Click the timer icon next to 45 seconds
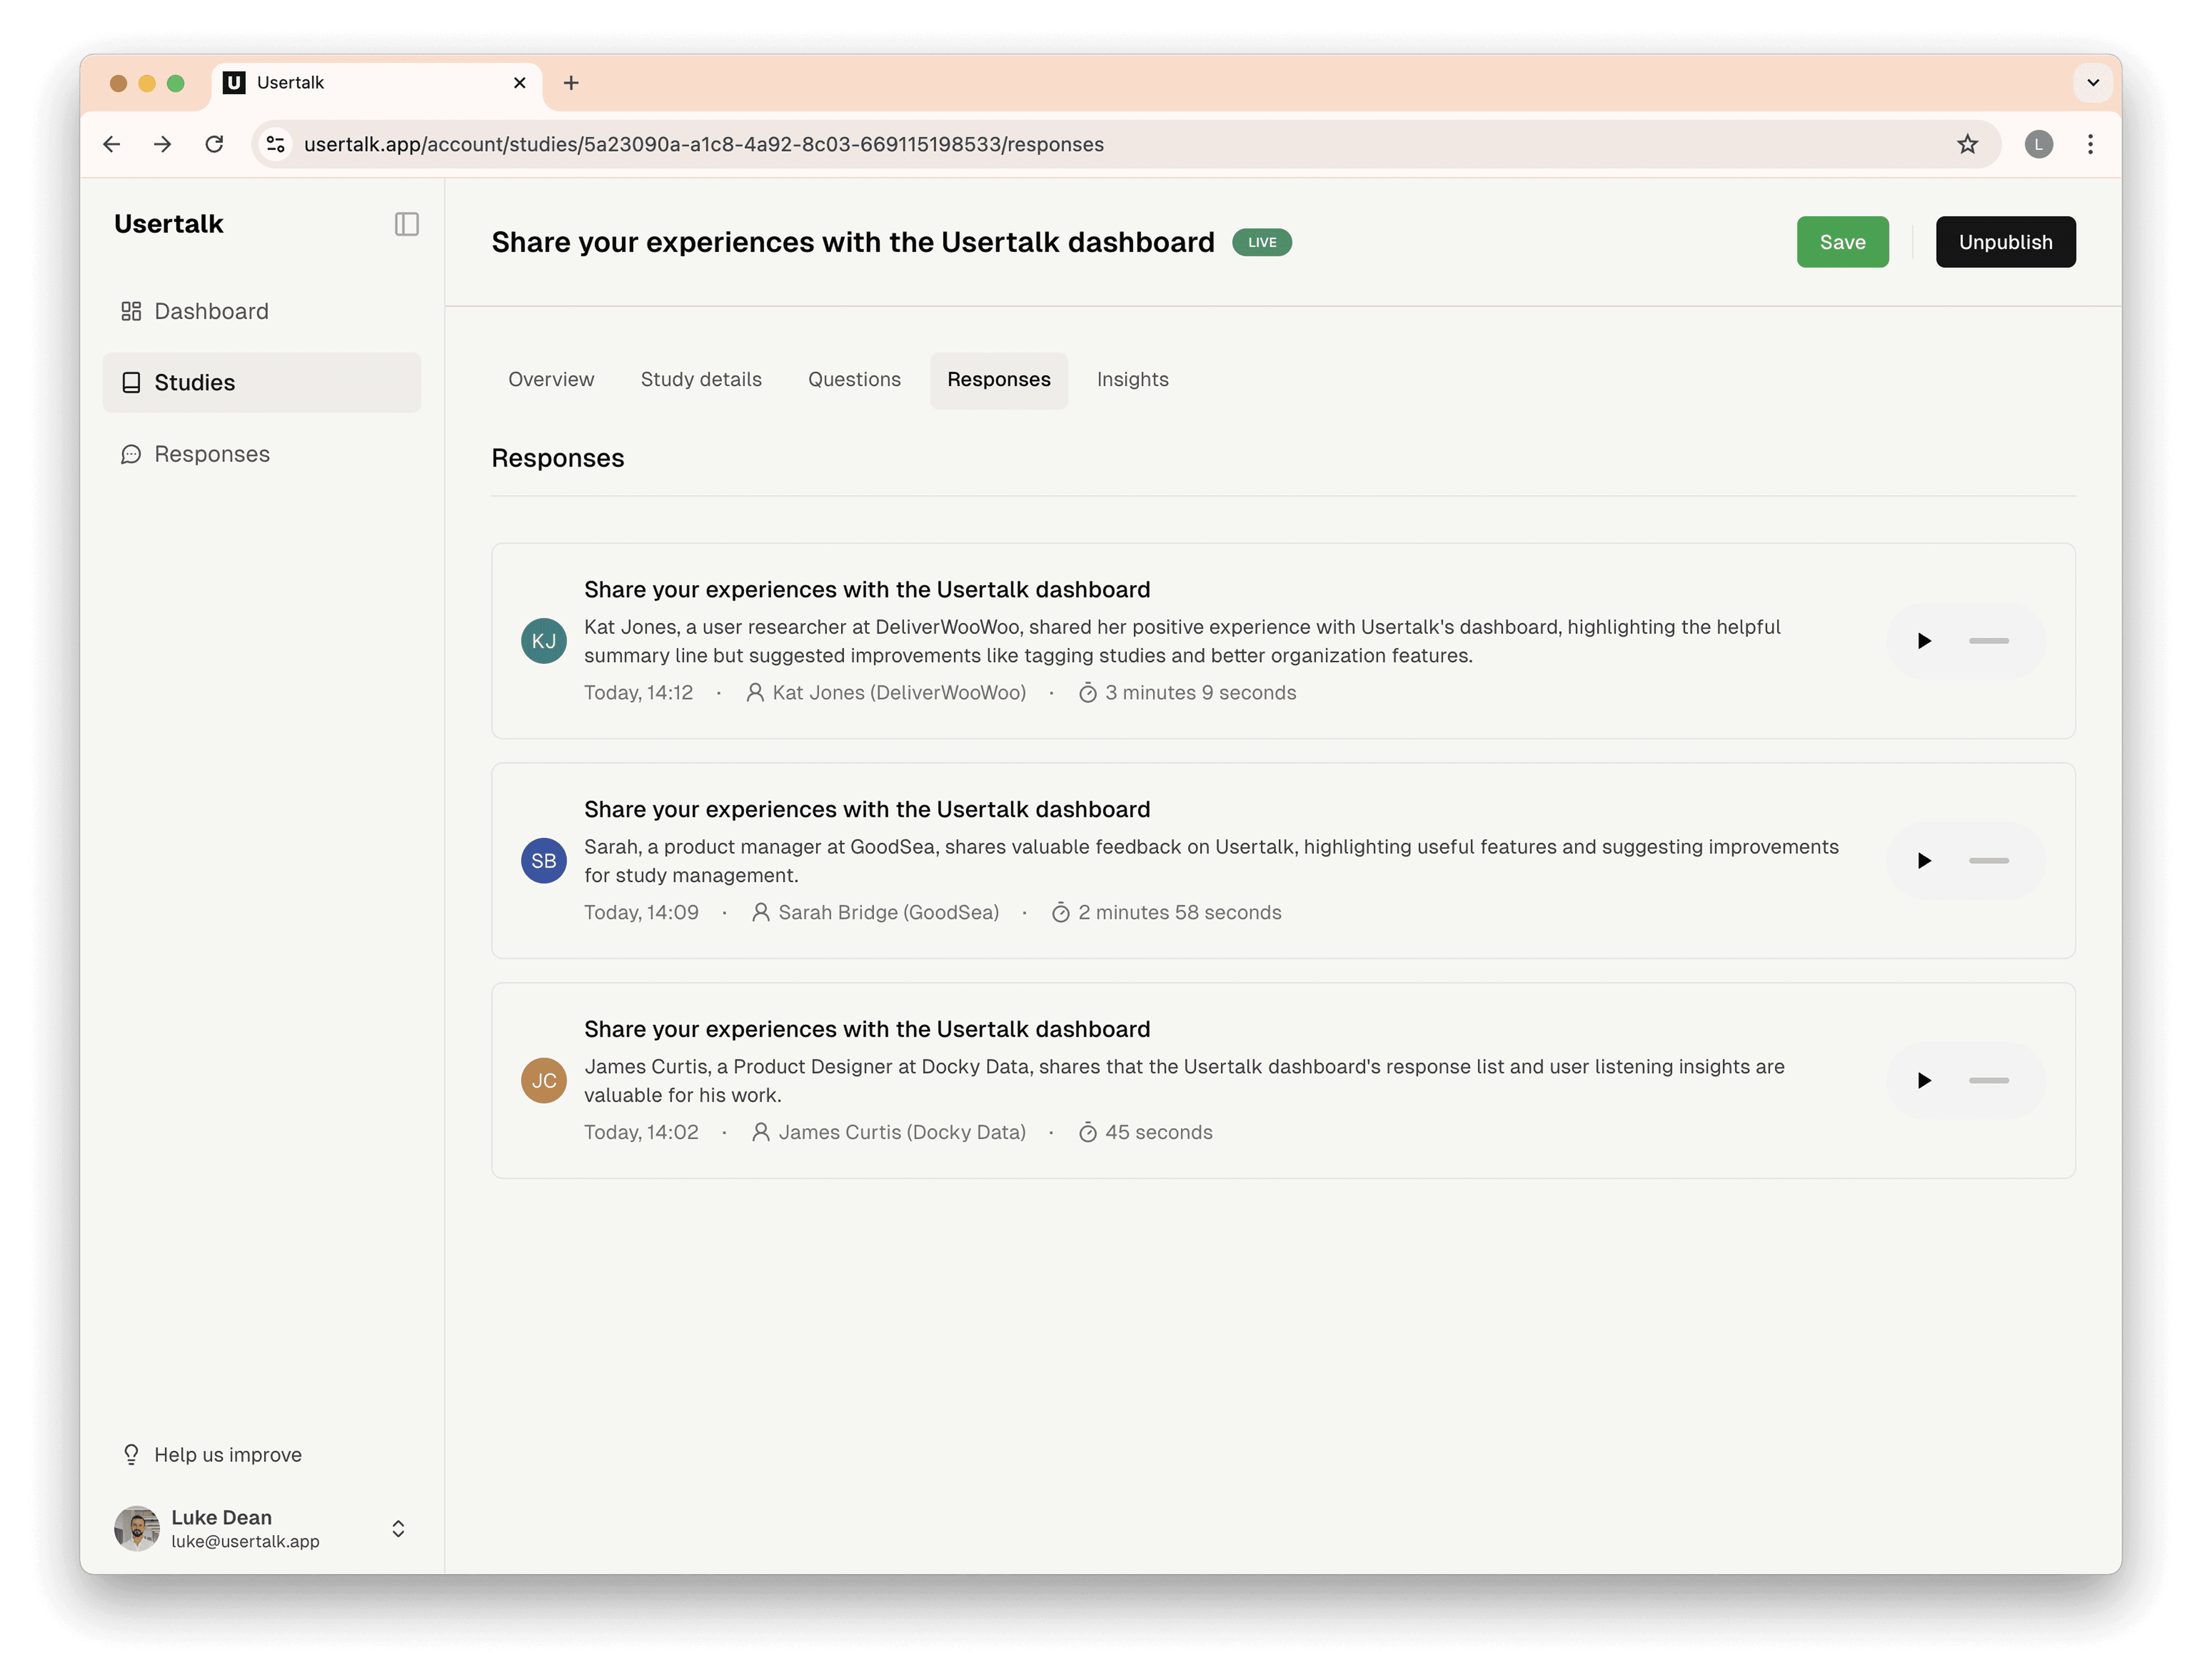The image size is (2202, 1680). click(1087, 1133)
